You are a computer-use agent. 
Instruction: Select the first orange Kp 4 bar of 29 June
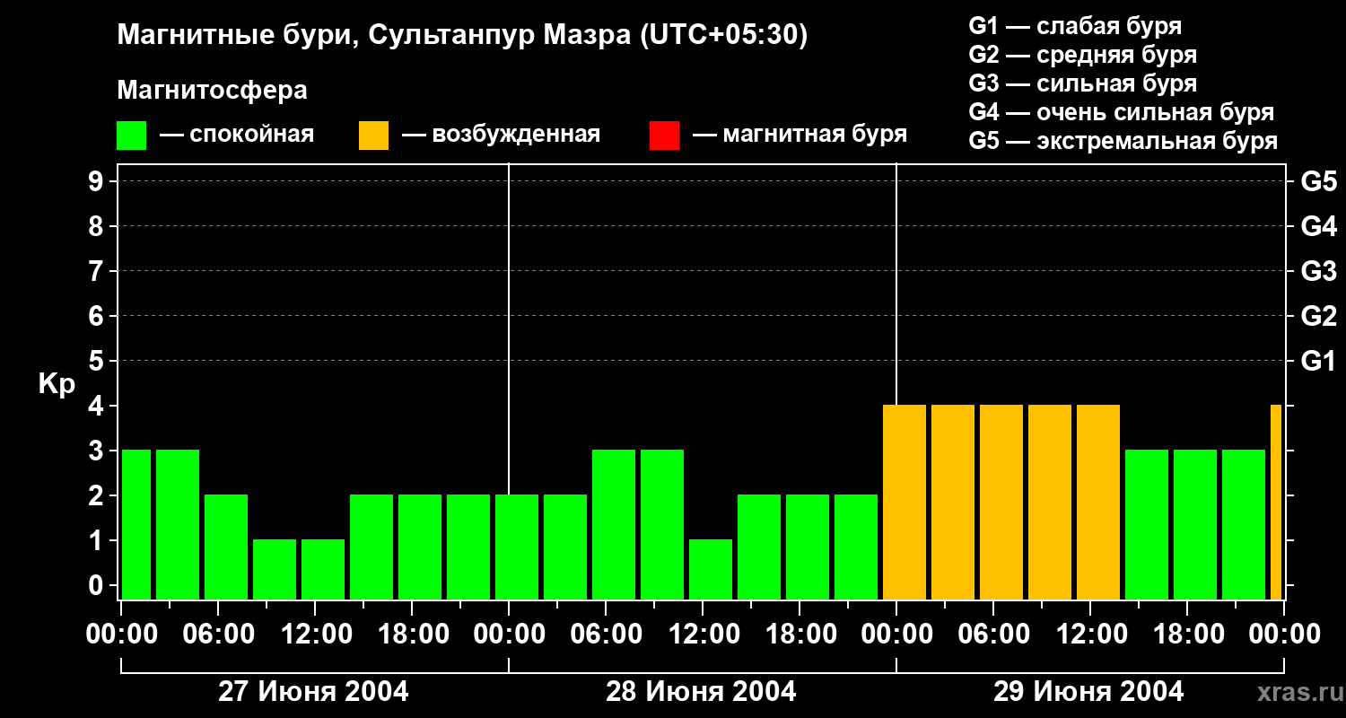905,502
